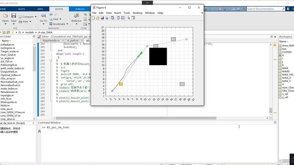
Task: Open Command Window actions menu button
Action: (275, 122)
